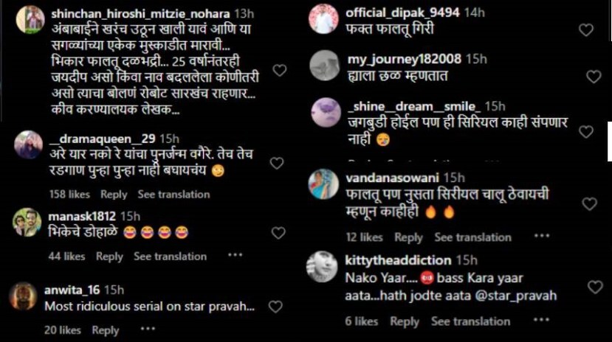
Task: See translation of vandanasowani's comment
Action: click(472, 237)
